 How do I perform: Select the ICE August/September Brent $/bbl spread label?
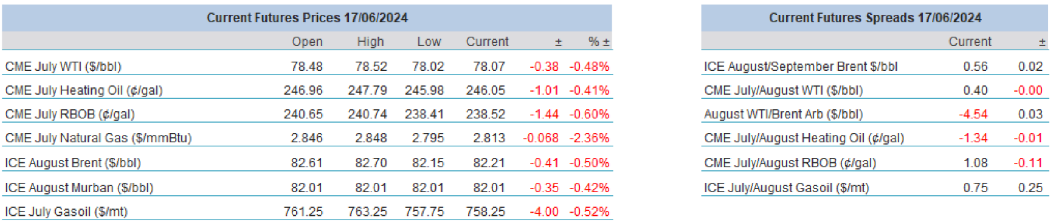point(801,67)
